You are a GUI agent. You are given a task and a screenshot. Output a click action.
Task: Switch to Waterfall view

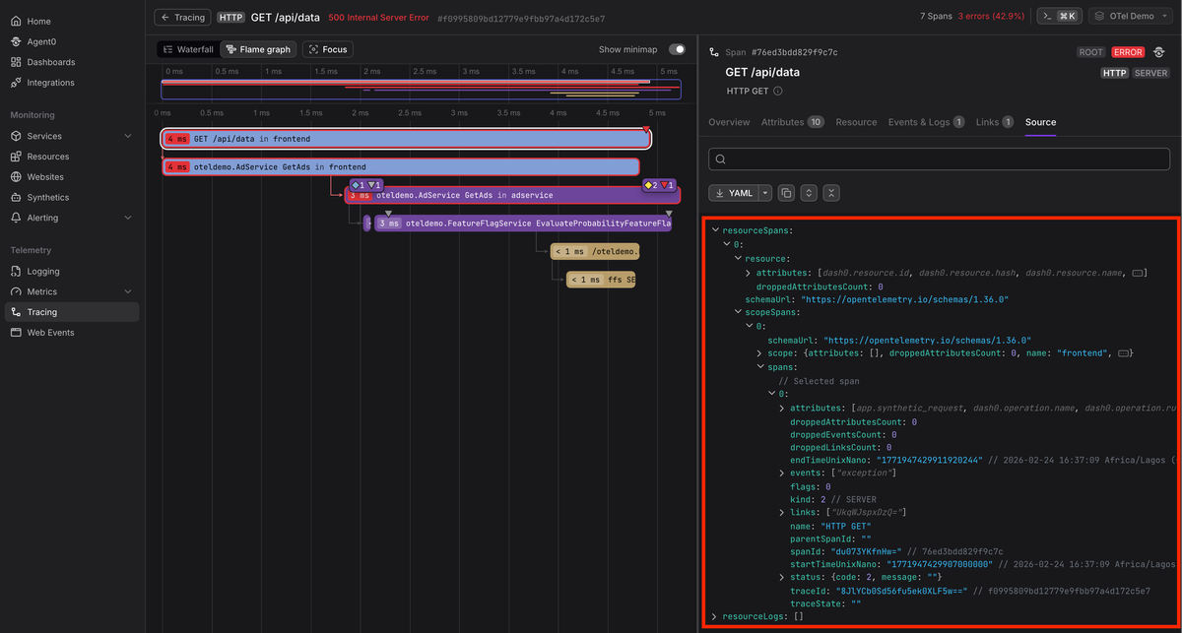pos(187,49)
